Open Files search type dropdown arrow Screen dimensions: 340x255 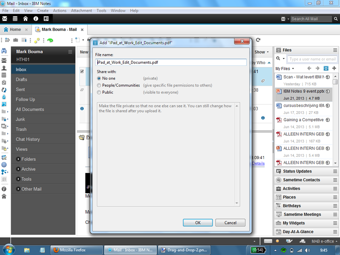284,59
